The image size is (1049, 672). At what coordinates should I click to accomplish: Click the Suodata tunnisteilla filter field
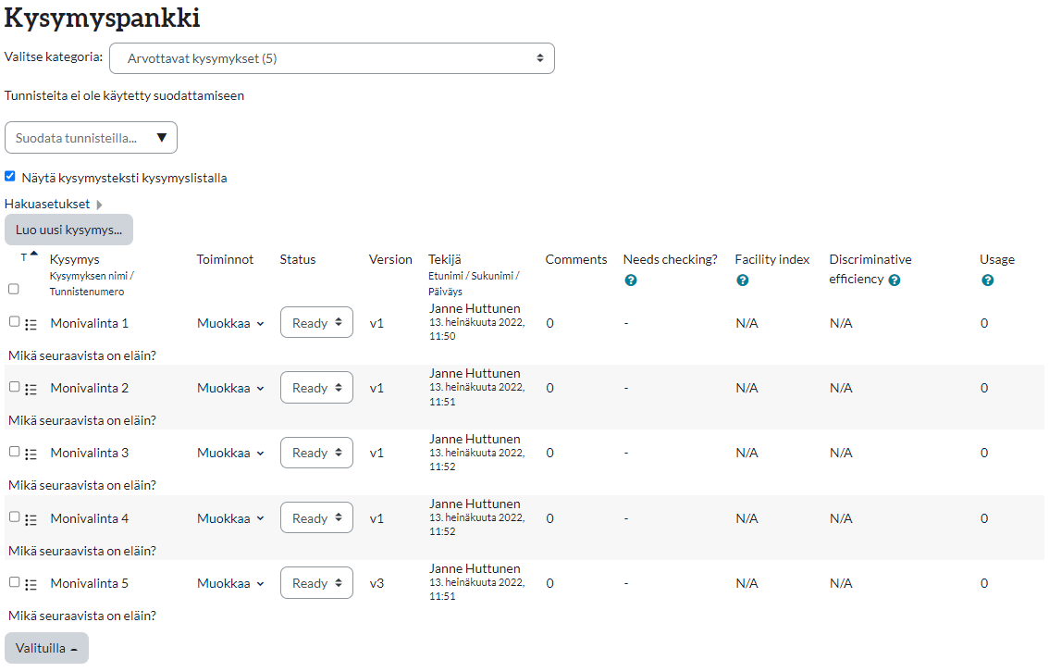pyautogui.click(x=90, y=138)
